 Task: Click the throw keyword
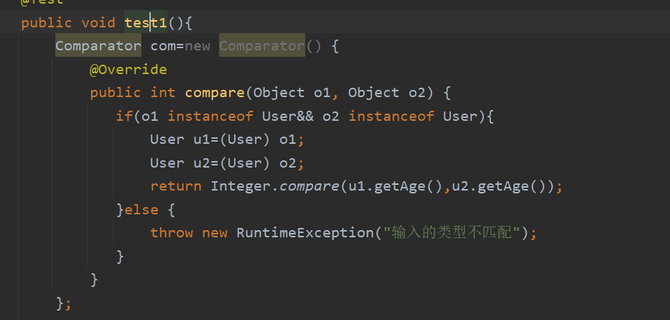[x=172, y=233]
